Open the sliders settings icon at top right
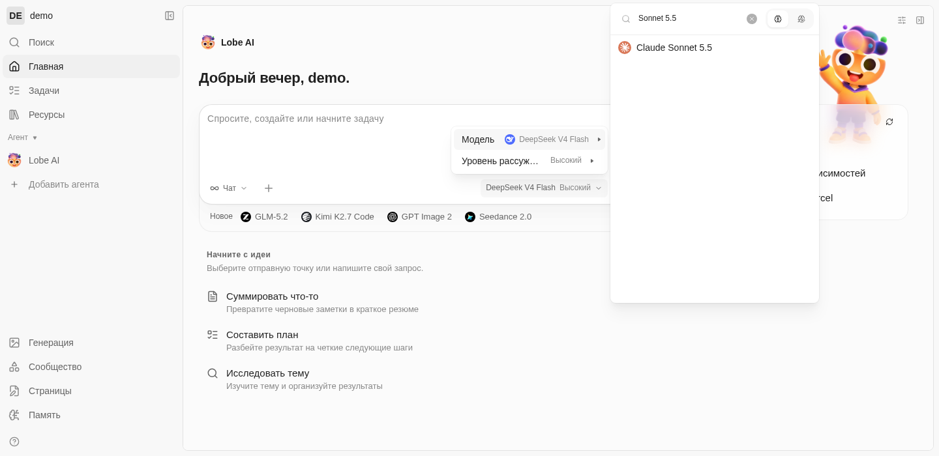Viewport: 939px width, 456px height. coord(902,20)
